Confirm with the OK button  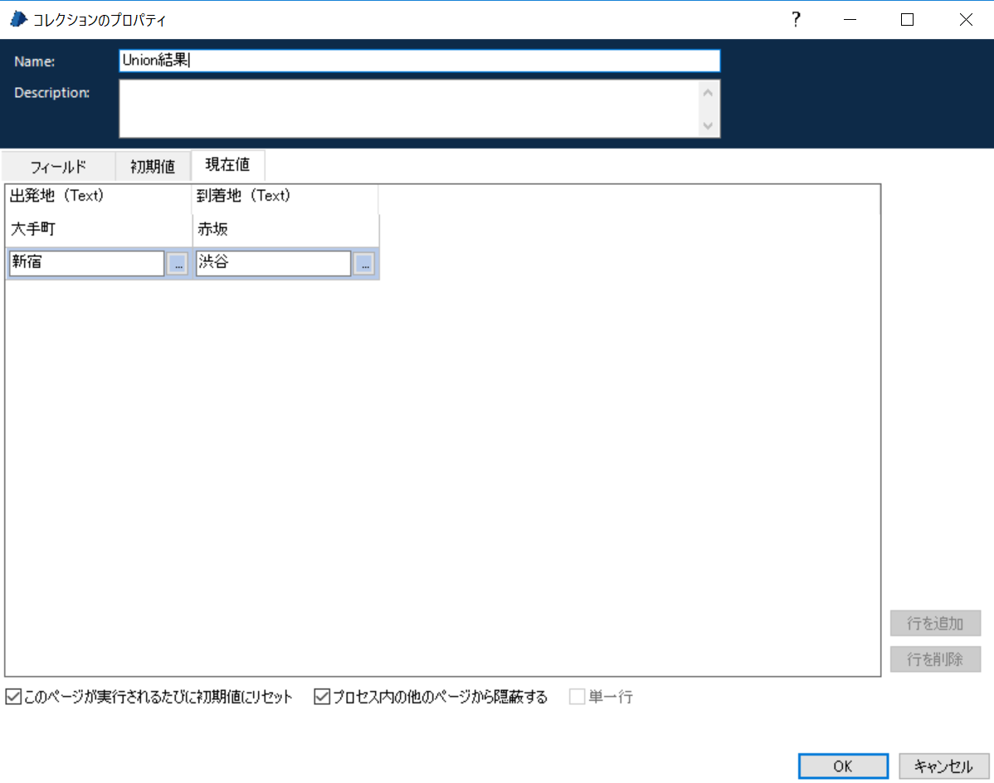842,766
